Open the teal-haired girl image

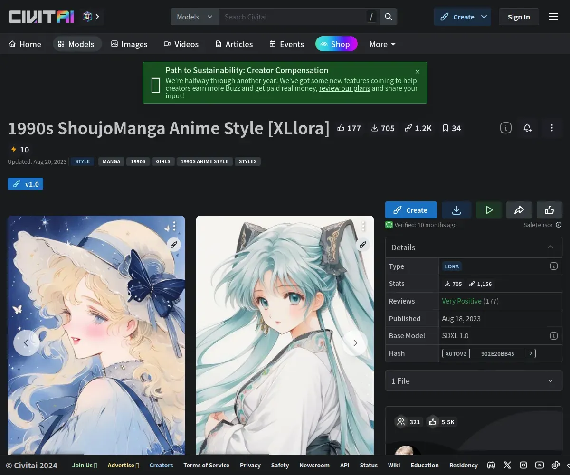pyautogui.click(x=285, y=335)
